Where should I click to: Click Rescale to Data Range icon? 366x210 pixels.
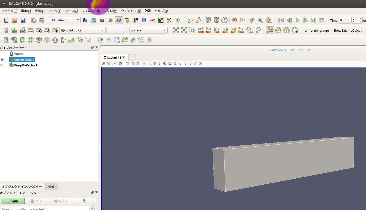pos(31,30)
